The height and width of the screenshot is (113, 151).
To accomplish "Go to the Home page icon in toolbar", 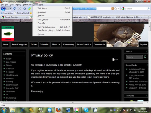I will [x=24, y=9].
